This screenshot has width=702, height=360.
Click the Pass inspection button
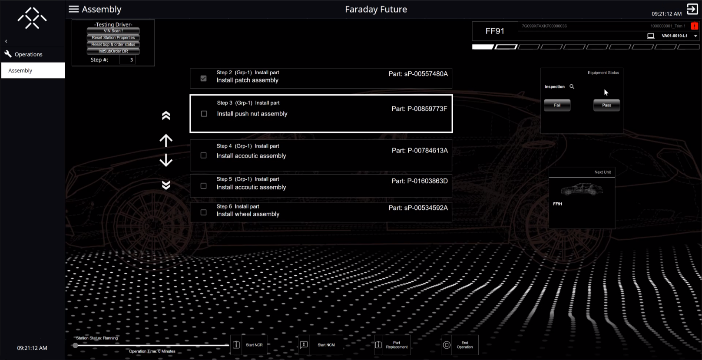pyautogui.click(x=607, y=105)
